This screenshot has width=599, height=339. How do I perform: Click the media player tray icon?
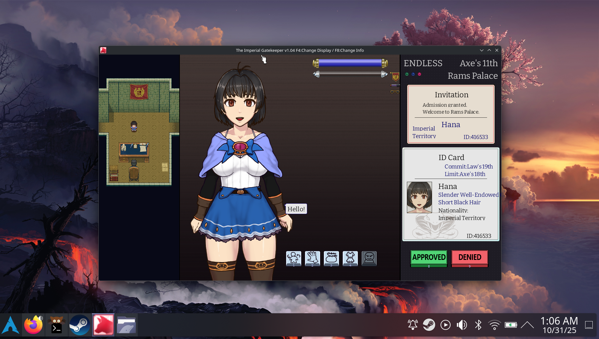[446, 325]
